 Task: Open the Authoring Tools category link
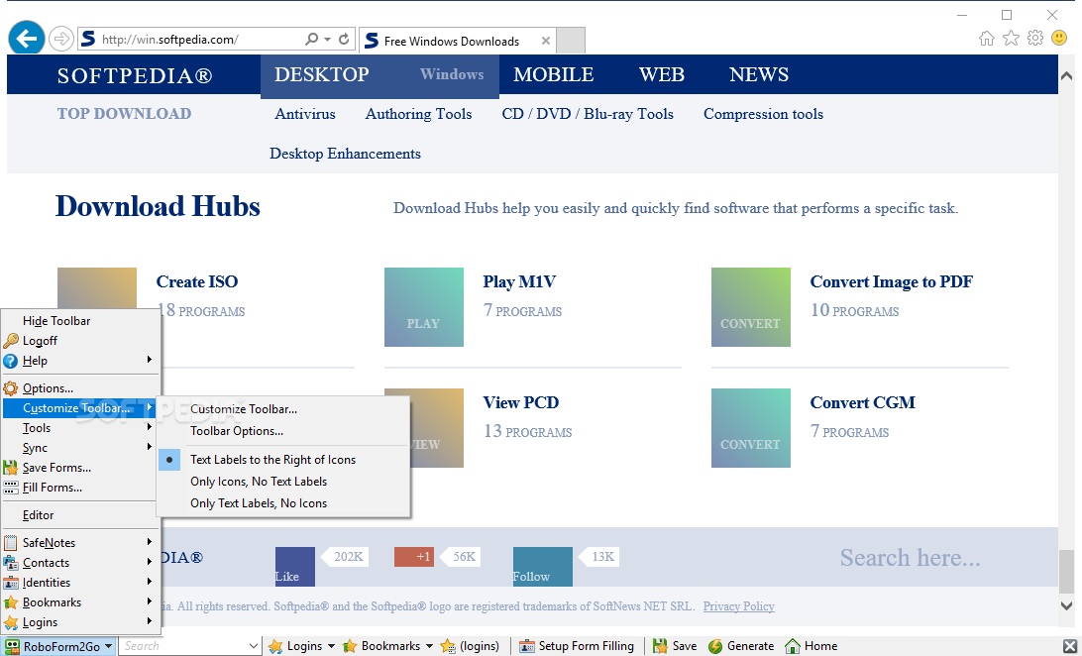tap(418, 114)
